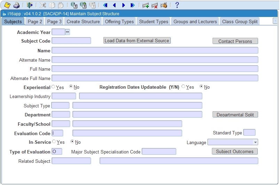Select Yes for Experiential
This screenshot has height=185, width=280.
click(x=53, y=87)
